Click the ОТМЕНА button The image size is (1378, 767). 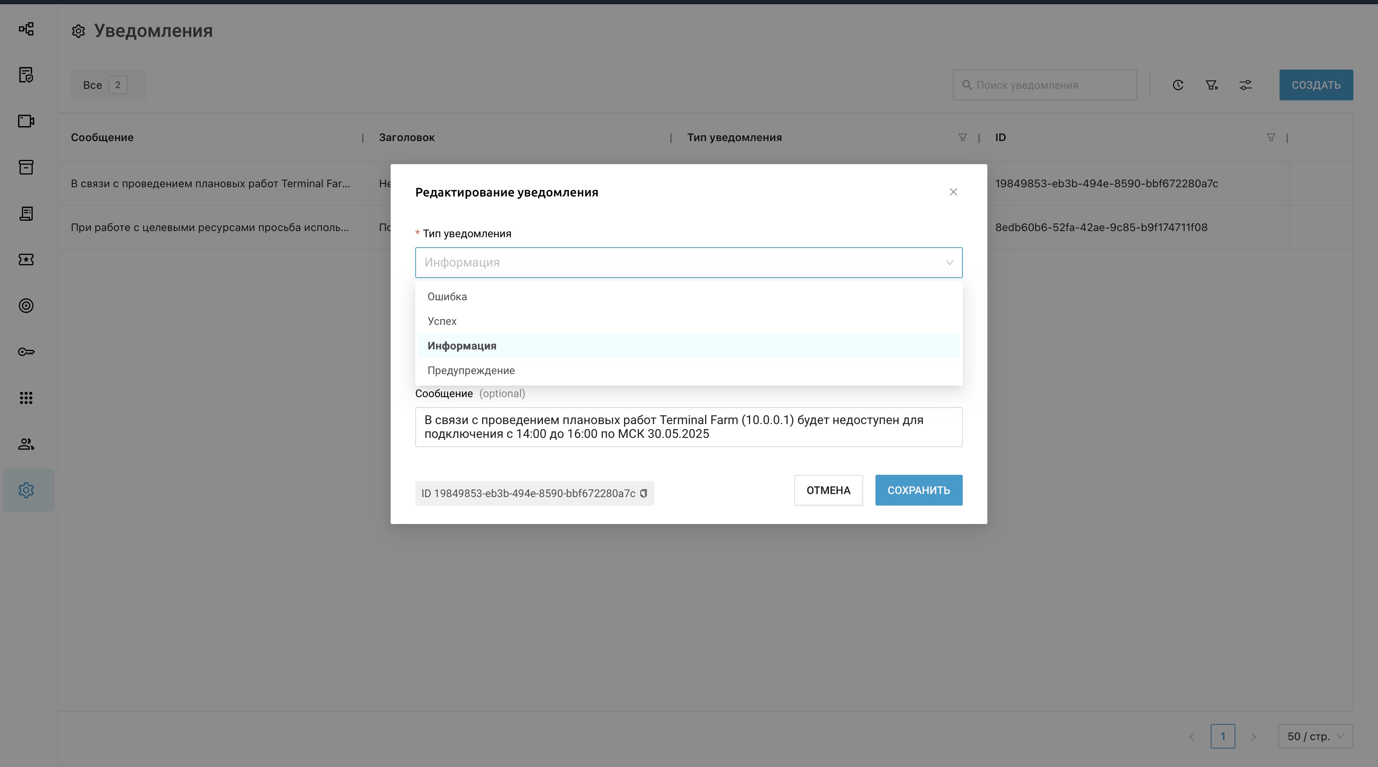[828, 491]
